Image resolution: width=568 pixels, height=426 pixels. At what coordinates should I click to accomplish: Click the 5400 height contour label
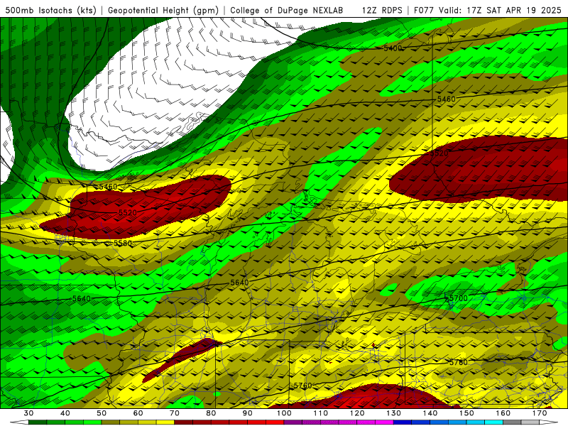[393, 48]
